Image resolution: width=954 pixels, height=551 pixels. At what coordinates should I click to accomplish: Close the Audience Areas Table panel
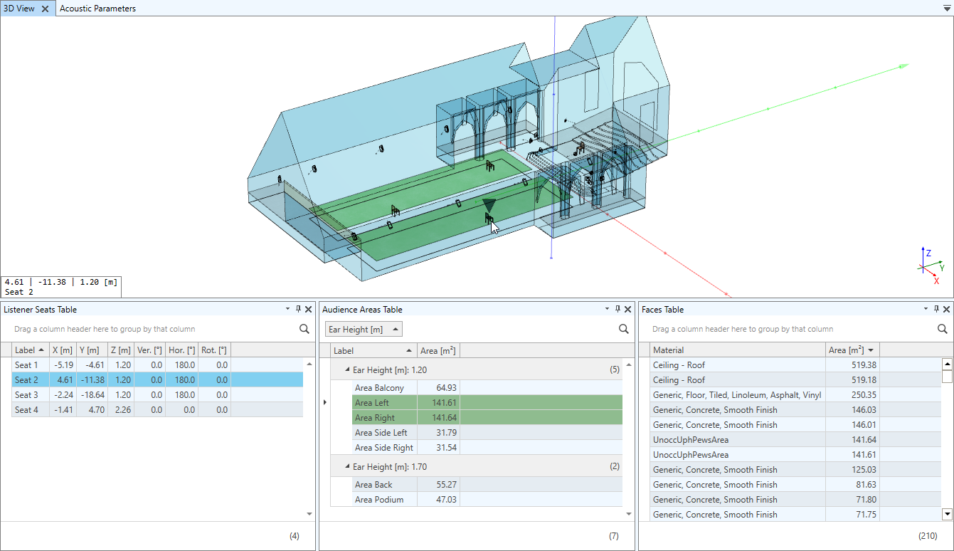point(627,309)
